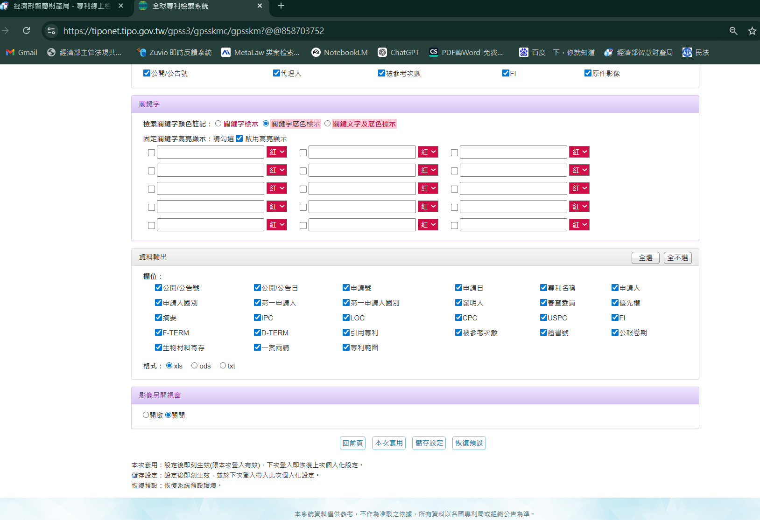Choose the ods output format
This screenshot has width=760, height=520.
pos(194,366)
